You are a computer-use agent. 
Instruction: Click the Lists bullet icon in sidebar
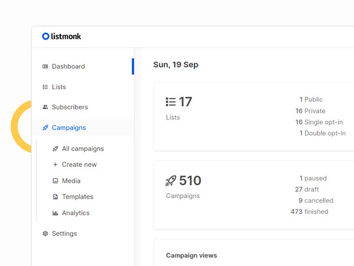(45, 87)
